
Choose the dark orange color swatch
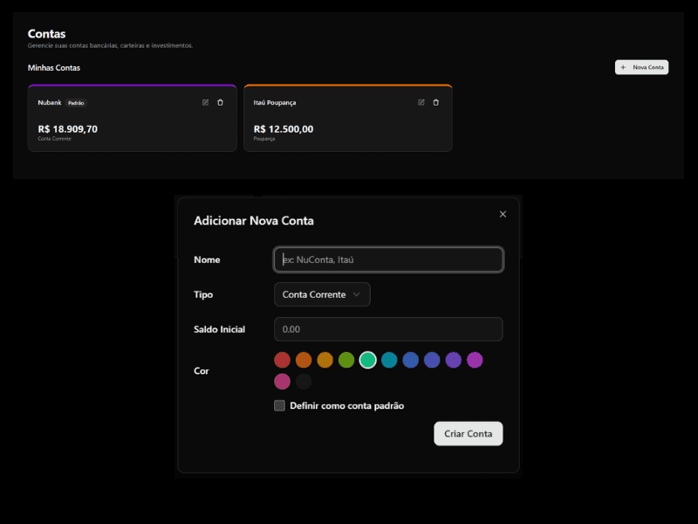tap(304, 360)
